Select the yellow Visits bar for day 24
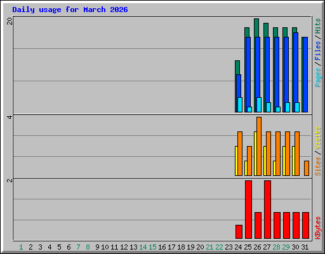The width and height of the screenshot is (325, 254). tap(236, 161)
